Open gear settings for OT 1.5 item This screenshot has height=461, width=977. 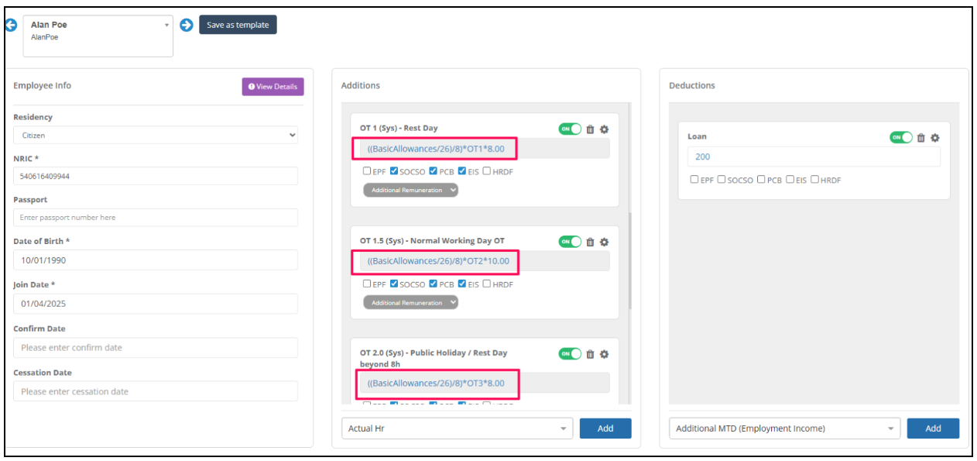pyautogui.click(x=605, y=242)
